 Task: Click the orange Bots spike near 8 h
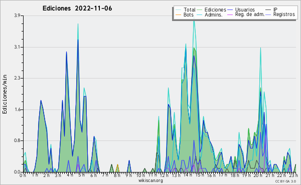tap(117, 168)
